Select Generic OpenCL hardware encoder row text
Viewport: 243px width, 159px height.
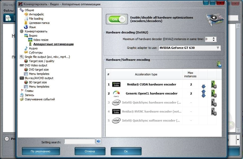coord(152,93)
